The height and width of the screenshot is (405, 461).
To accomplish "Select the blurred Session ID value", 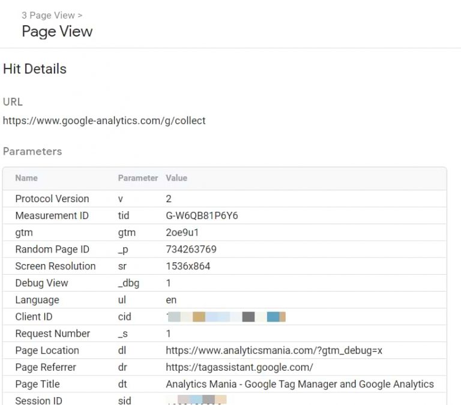I will (x=196, y=400).
